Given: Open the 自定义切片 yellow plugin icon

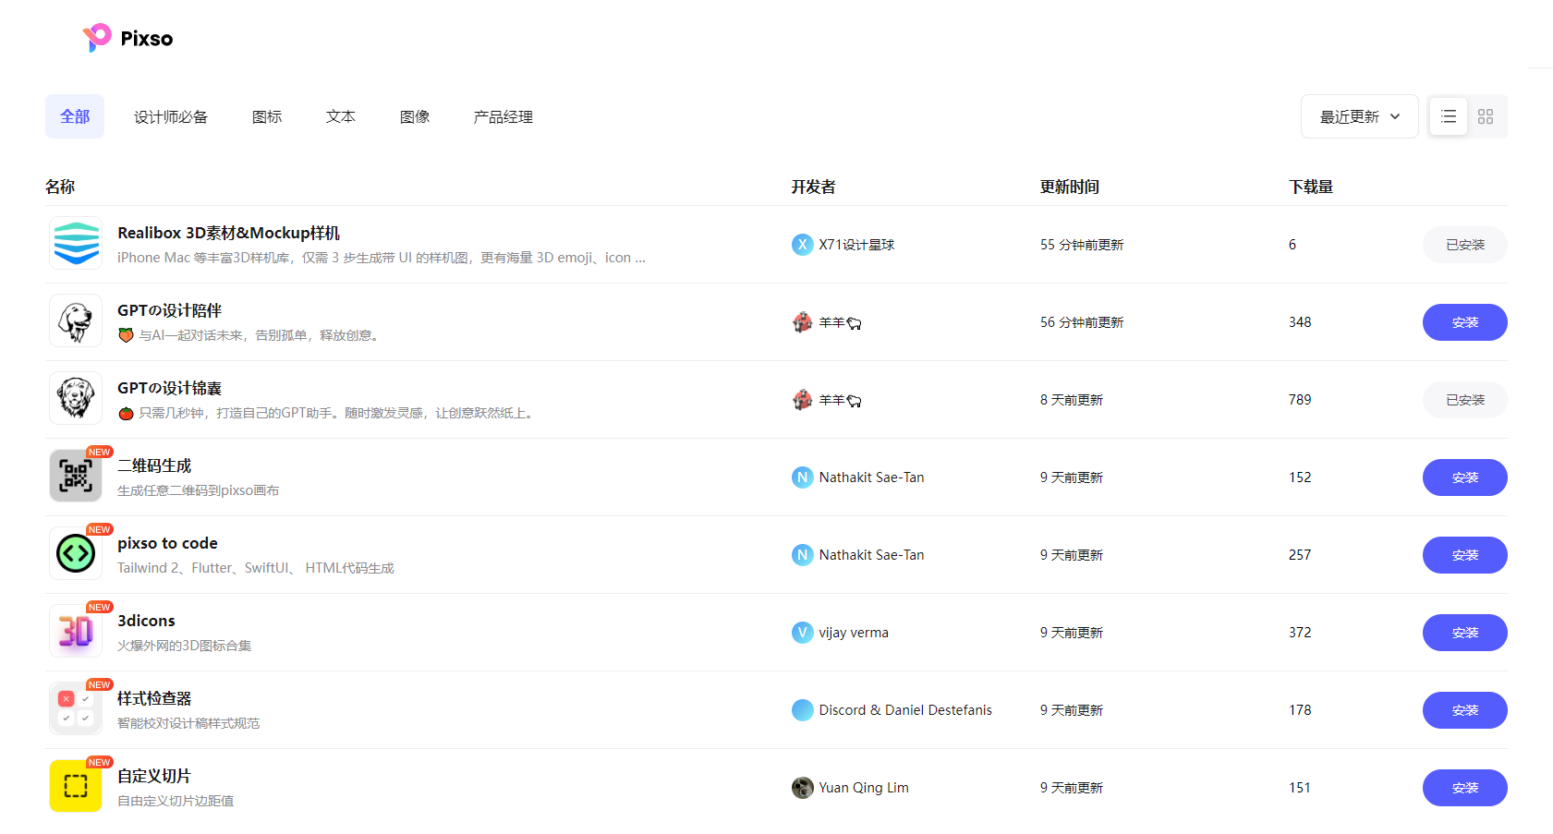Looking at the screenshot, I should pos(76,786).
